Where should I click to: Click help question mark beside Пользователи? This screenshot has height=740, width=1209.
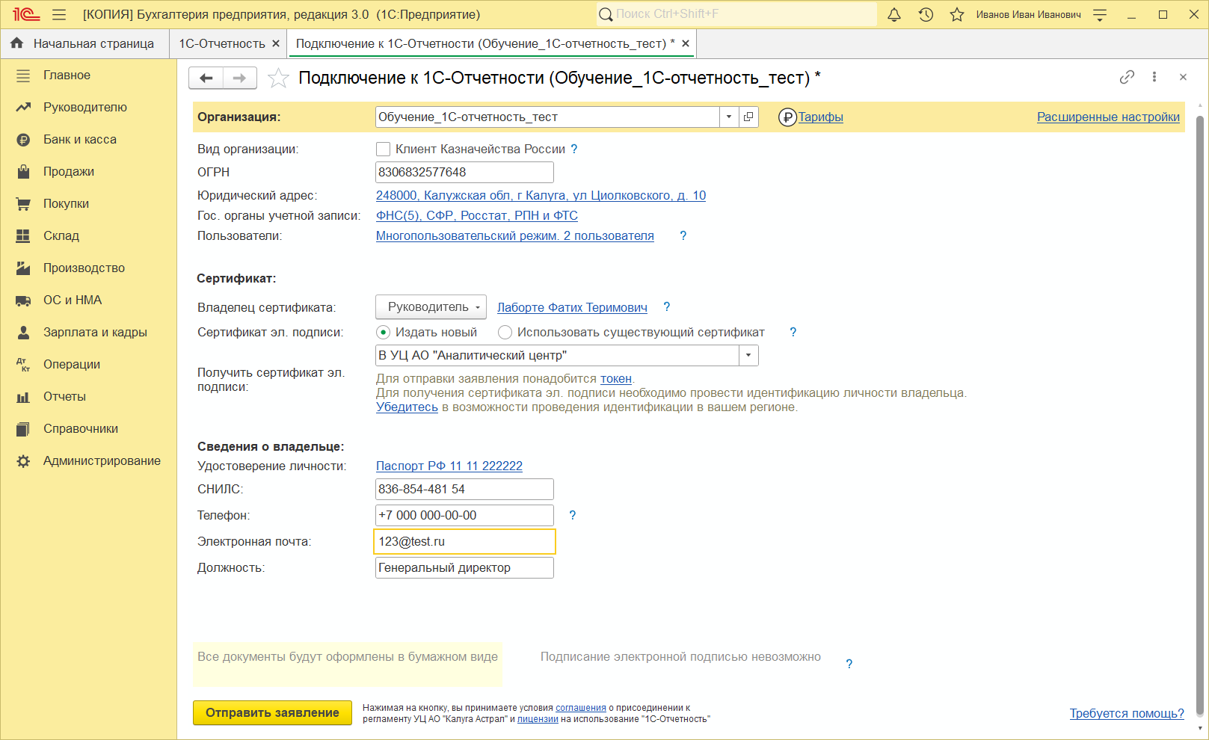(x=683, y=235)
